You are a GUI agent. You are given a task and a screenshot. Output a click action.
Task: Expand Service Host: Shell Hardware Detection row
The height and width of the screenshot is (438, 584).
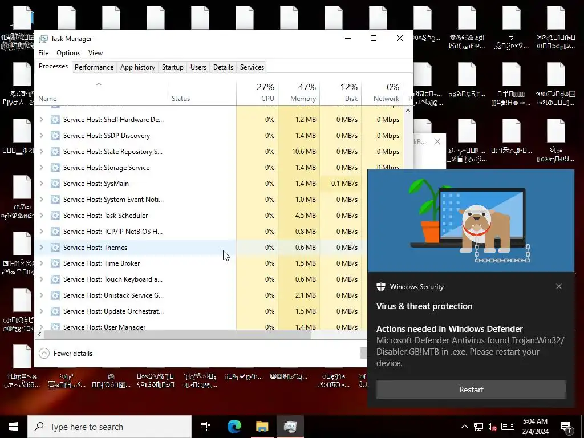pyautogui.click(x=41, y=120)
